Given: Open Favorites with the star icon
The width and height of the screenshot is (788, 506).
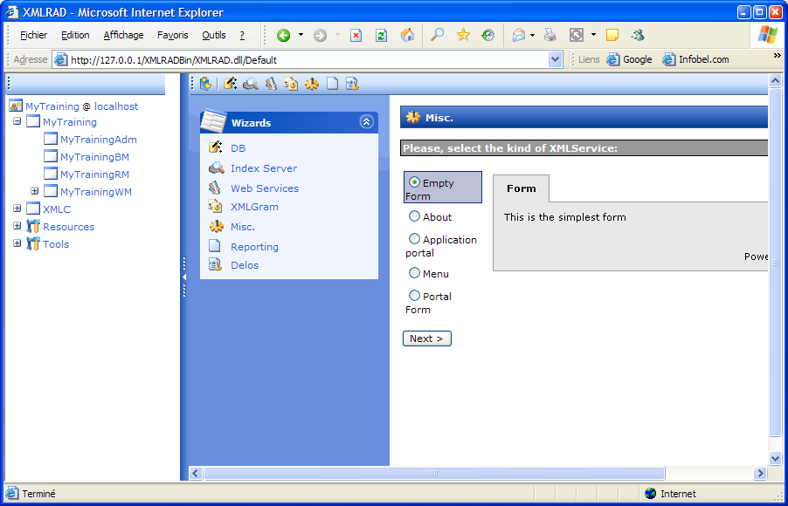Looking at the screenshot, I should pyautogui.click(x=463, y=36).
